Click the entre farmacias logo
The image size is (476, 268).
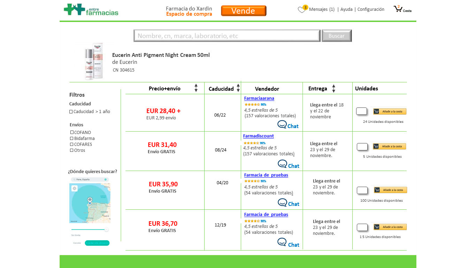[91, 10]
